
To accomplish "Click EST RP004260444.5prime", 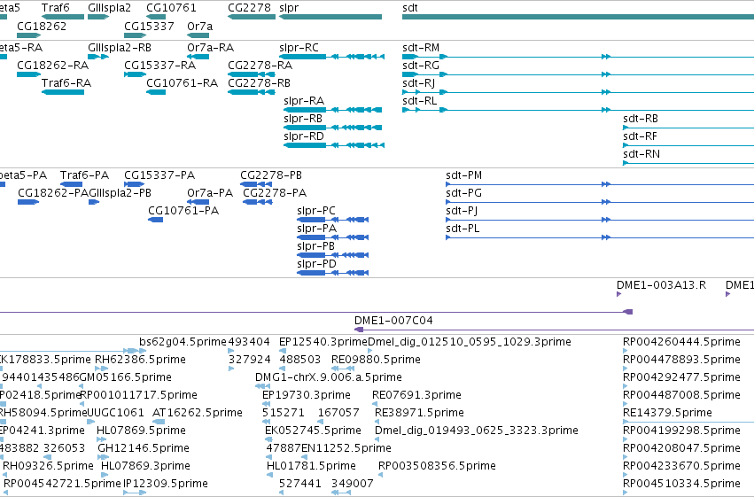I will [681, 342].
